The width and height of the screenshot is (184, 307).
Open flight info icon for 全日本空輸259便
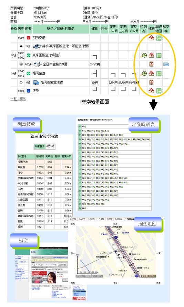click(x=151, y=64)
